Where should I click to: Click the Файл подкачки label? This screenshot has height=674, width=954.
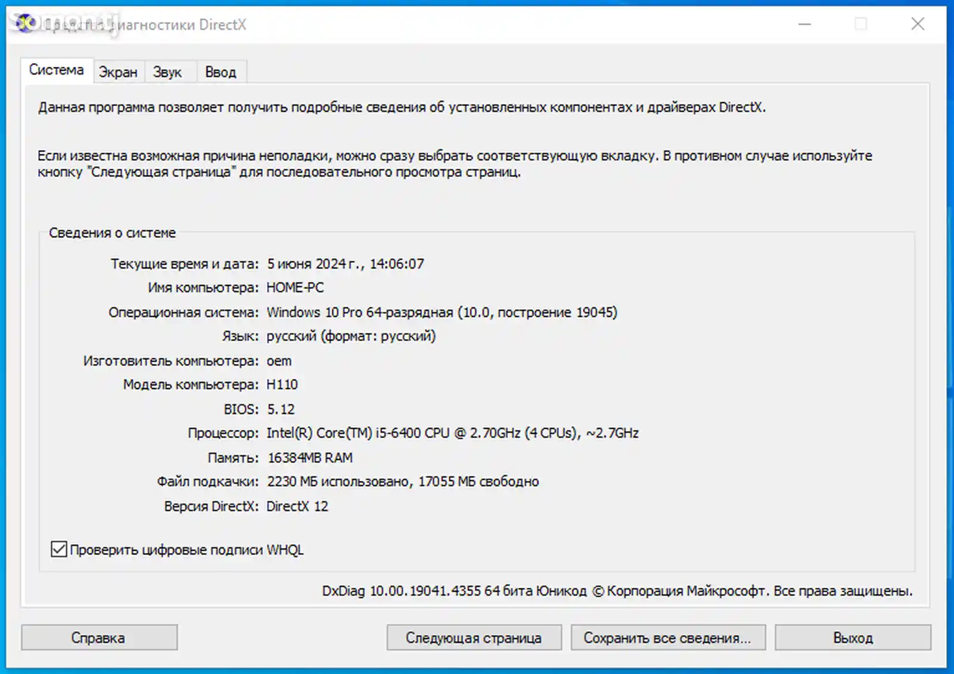(x=208, y=482)
